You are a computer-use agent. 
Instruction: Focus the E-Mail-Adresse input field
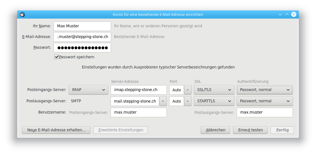tap(82, 37)
